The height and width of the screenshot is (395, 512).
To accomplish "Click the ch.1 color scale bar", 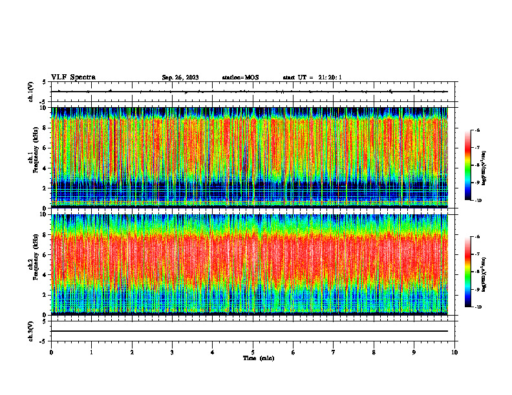I will point(467,165).
